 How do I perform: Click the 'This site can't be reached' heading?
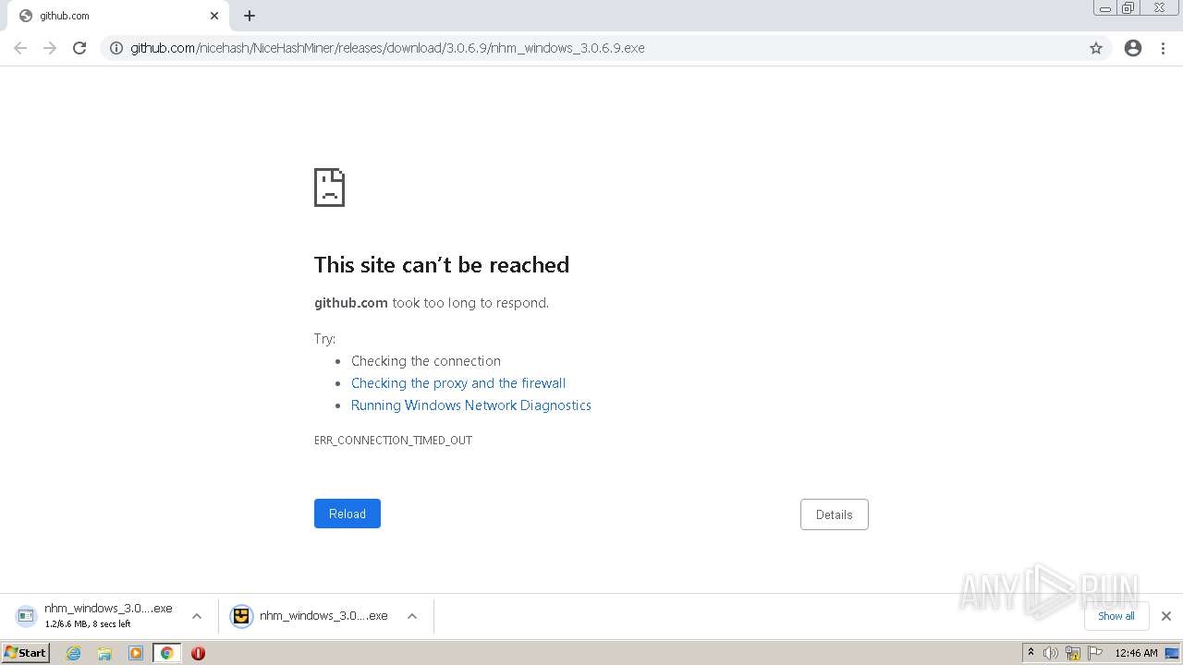[x=442, y=265]
